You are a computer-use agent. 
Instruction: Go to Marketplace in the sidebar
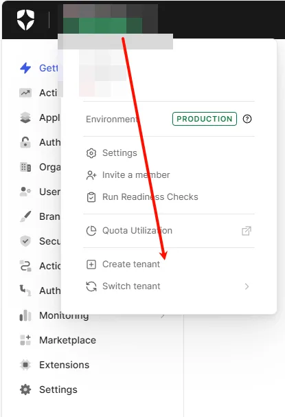(x=67, y=340)
